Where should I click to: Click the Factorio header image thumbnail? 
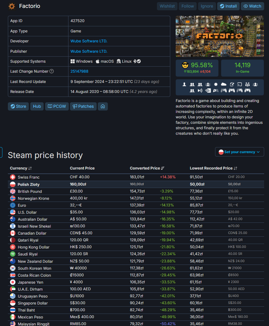pyautogui.click(x=220, y=36)
